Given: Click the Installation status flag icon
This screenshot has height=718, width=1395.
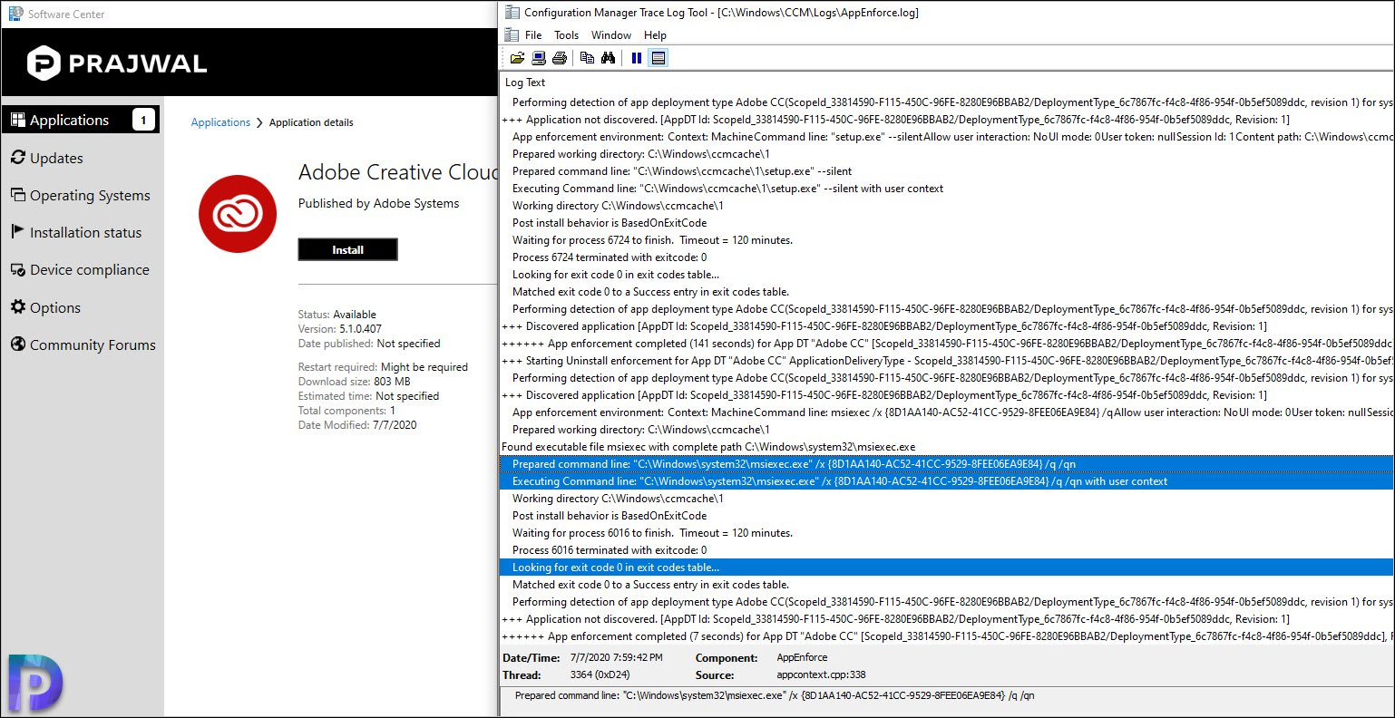Looking at the screenshot, I should (17, 232).
